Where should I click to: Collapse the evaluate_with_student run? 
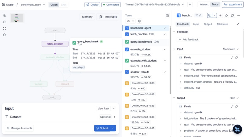coord(165,61)
